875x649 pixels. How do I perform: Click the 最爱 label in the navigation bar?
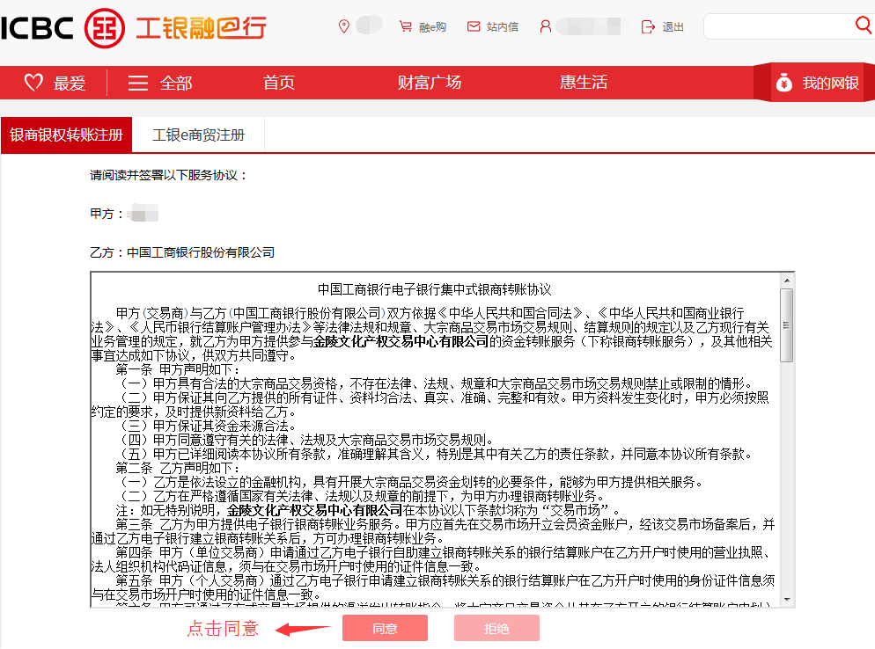(x=70, y=83)
